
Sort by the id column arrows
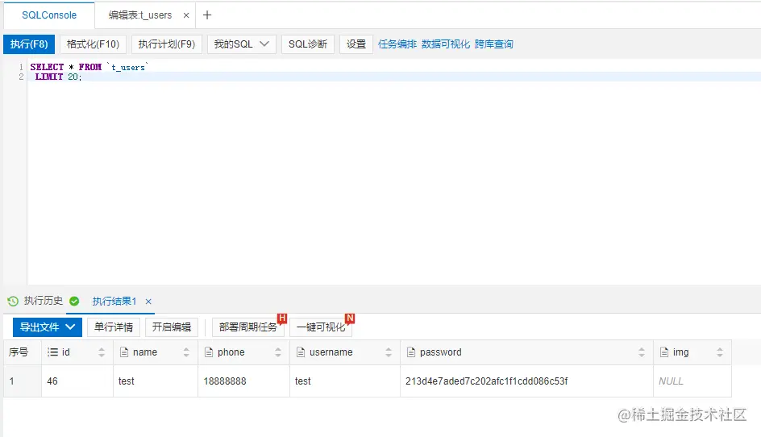(102, 352)
